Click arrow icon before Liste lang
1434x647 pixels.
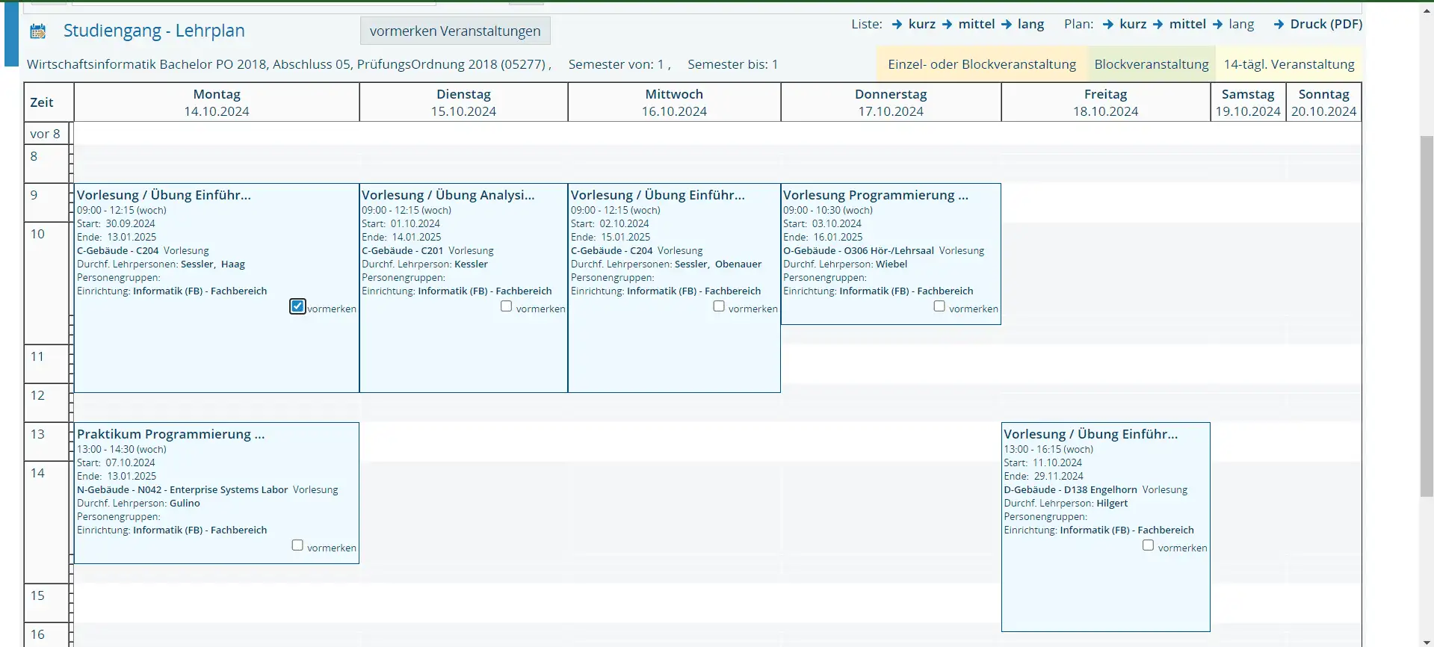point(1006,25)
